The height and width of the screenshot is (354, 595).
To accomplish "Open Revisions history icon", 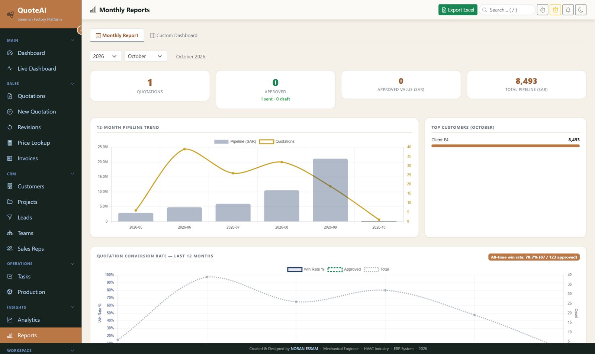I will tap(10, 127).
